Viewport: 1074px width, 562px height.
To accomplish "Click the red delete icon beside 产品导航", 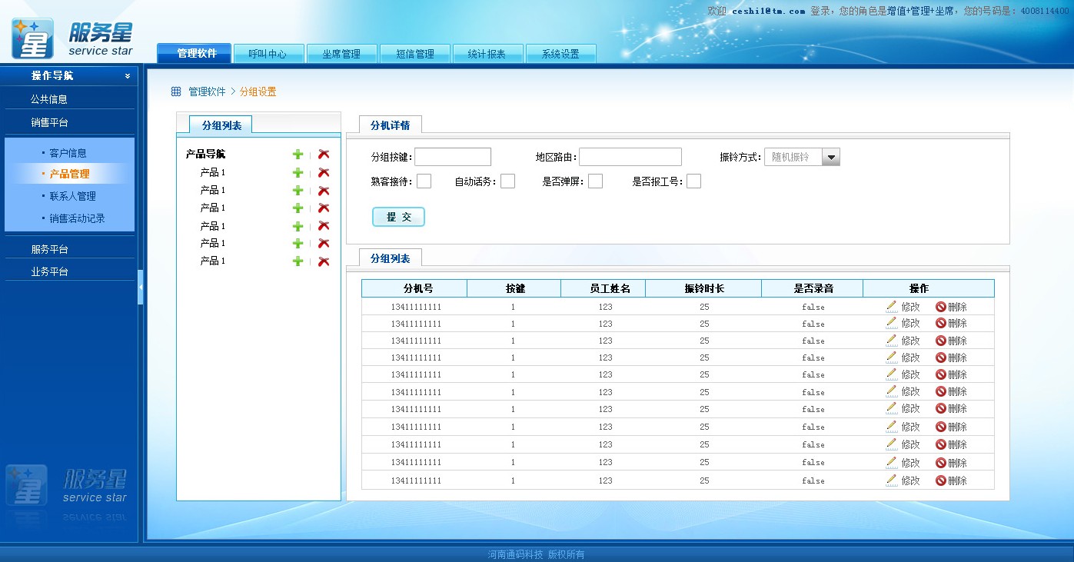I will pos(324,155).
